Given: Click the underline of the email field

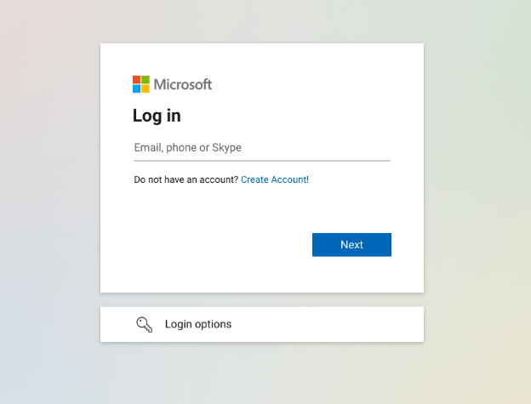Looking at the screenshot, I should click(x=261, y=161).
